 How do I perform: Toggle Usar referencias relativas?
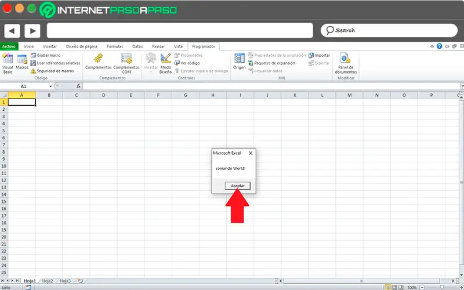click(55, 63)
